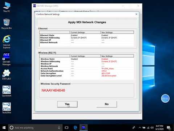Click the 'Disabled' current wireless state value
The width and height of the screenshot is (174, 131).
click(74, 59)
